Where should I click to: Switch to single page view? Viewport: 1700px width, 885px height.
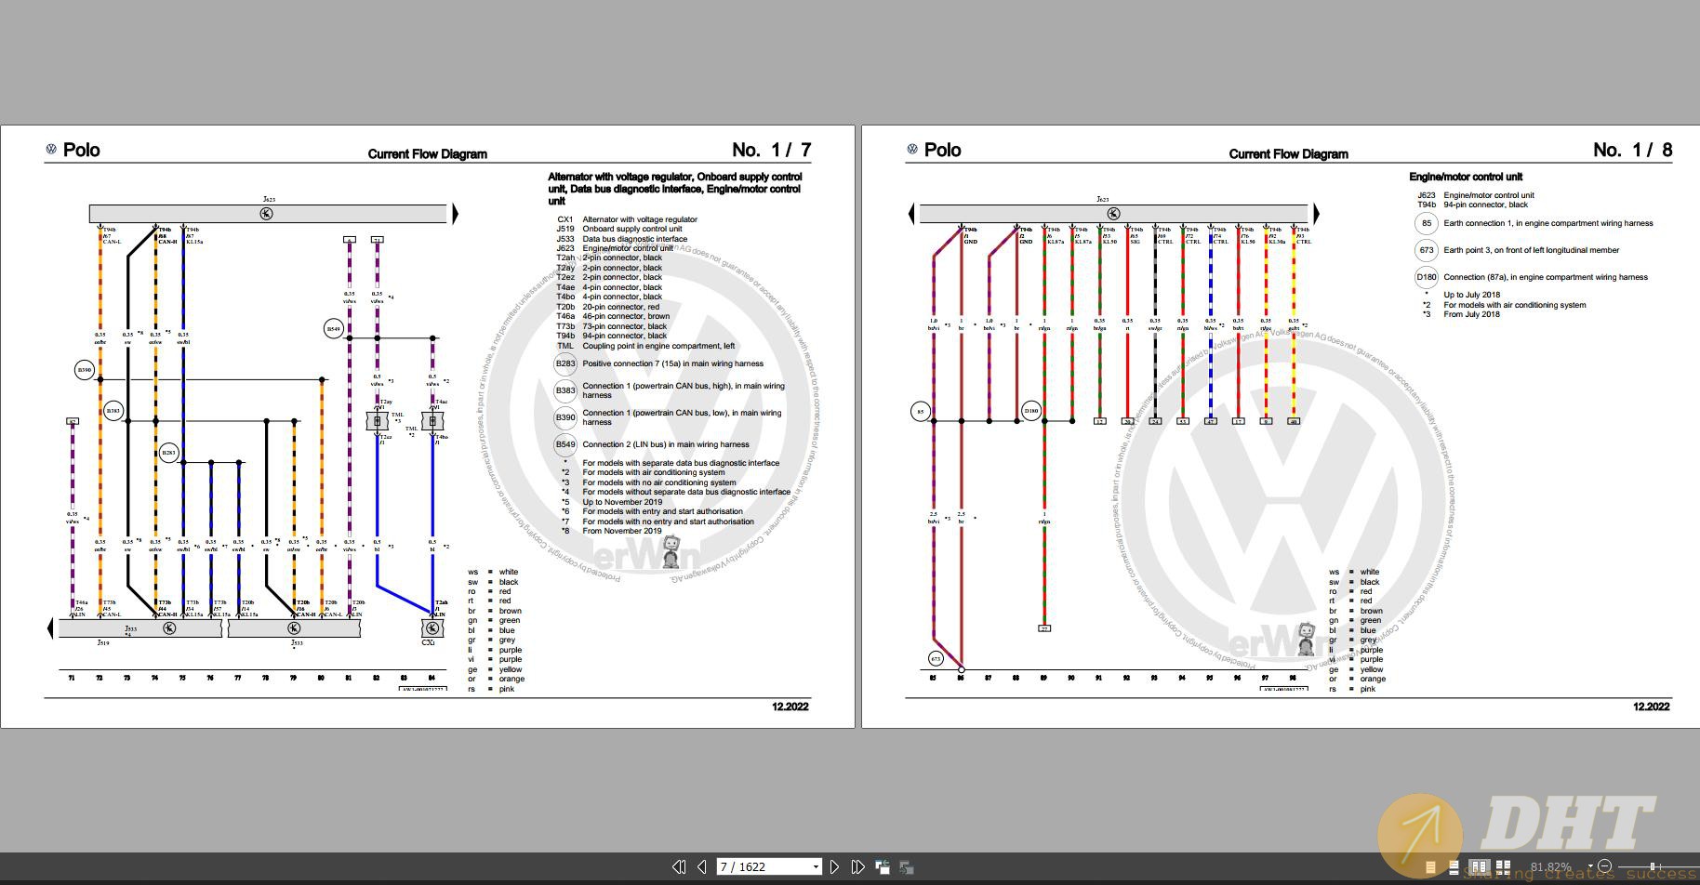pos(1430,867)
